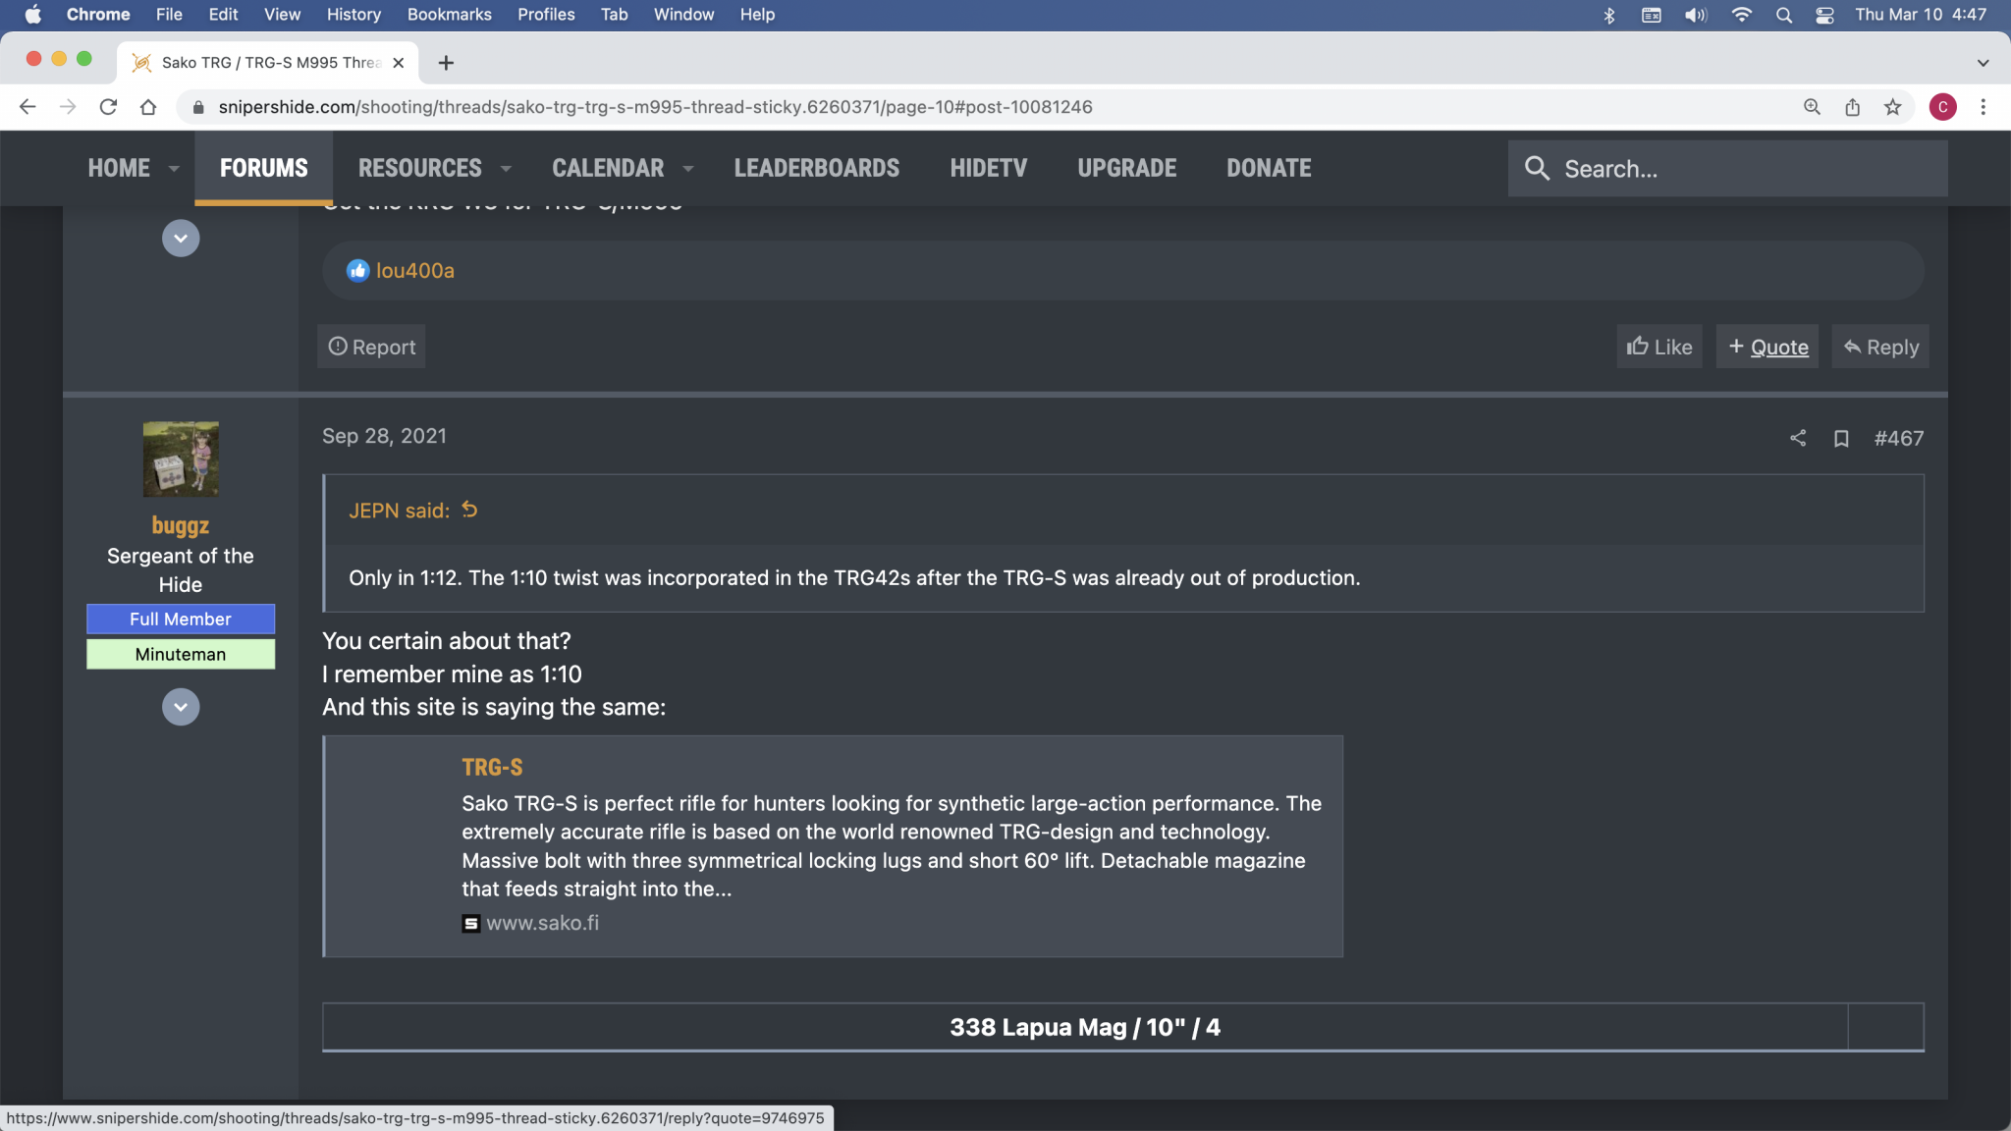Go to HOME in navigation

119,168
